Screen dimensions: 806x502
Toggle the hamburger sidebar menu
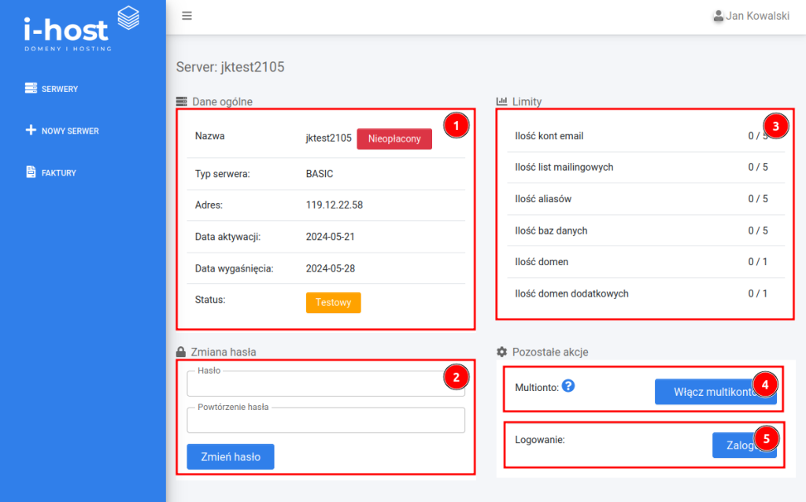coord(187,16)
